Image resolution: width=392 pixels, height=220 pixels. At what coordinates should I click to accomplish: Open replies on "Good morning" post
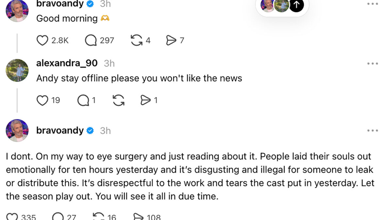91,40
